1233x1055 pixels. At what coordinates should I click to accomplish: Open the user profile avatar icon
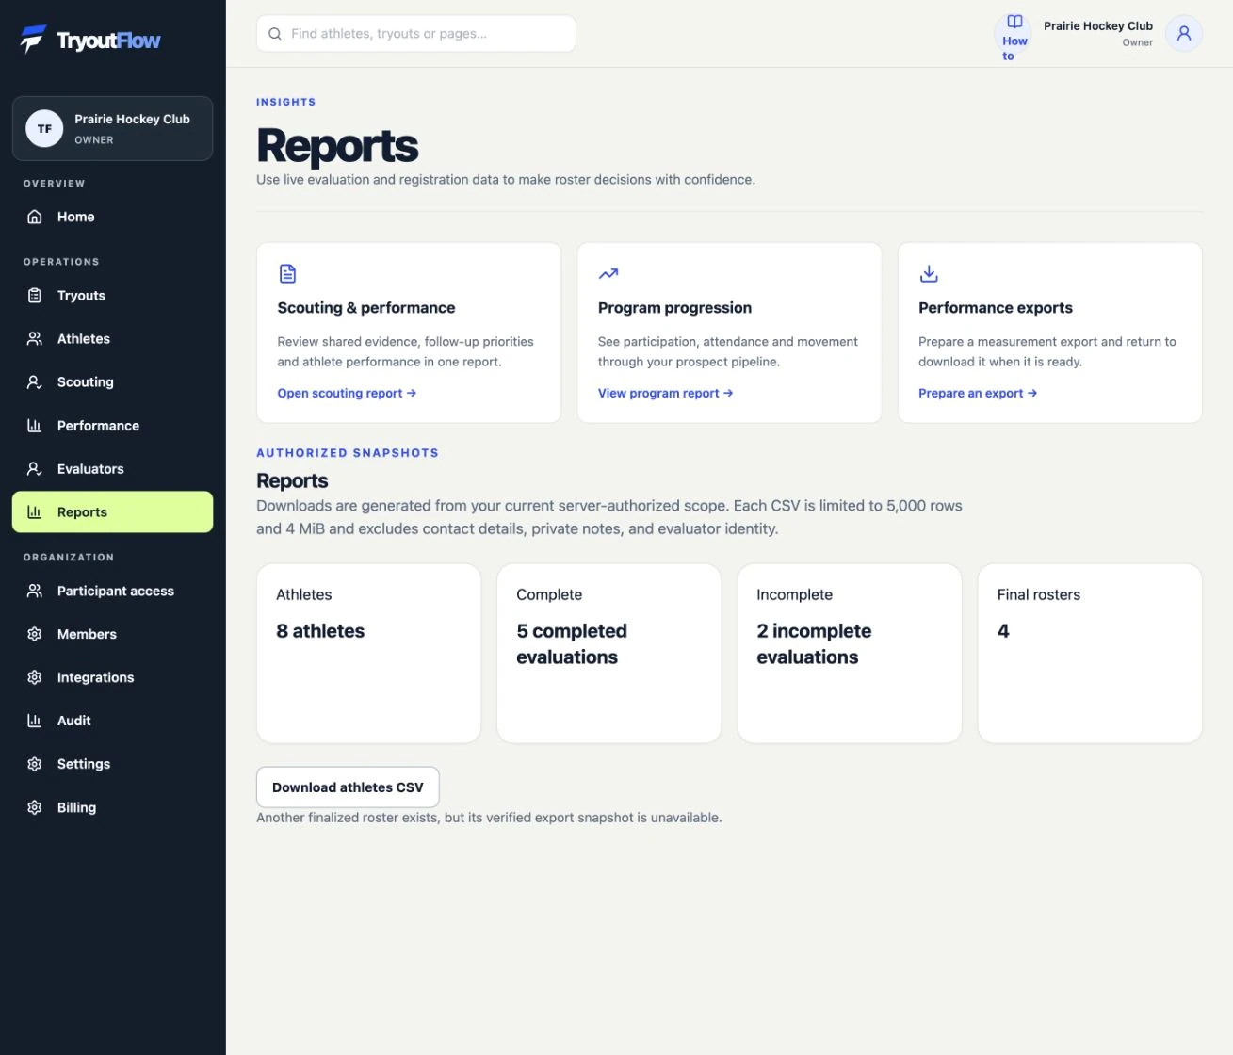tap(1184, 34)
